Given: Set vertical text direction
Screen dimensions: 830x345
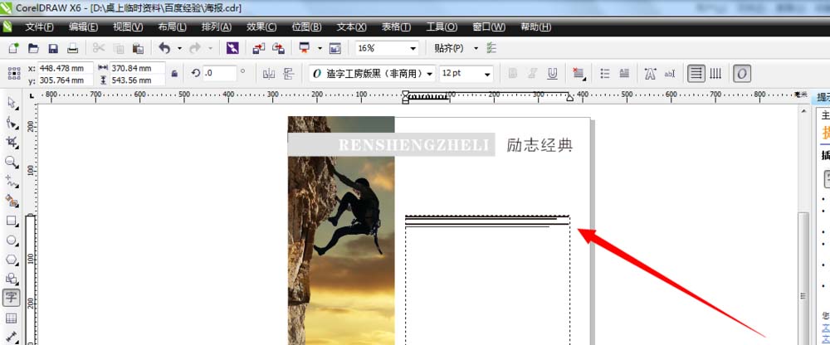Looking at the screenshot, I should [x=715, y=74].
